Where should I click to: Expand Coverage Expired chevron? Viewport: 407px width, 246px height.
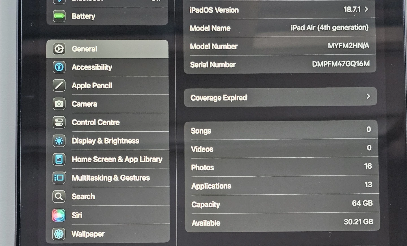368,97
